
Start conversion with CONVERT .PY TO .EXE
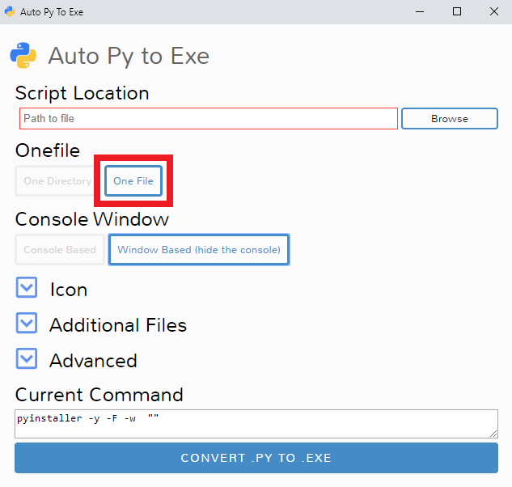256,458
